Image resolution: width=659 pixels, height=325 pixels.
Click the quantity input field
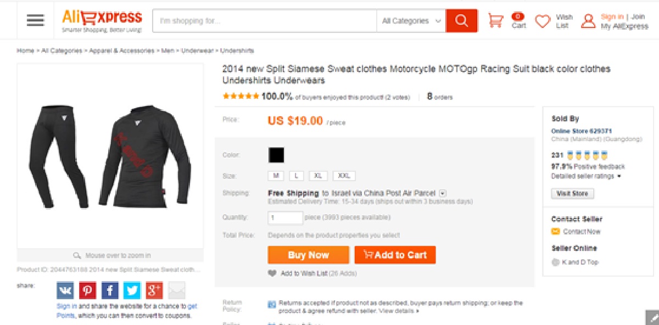pos(285,217)
